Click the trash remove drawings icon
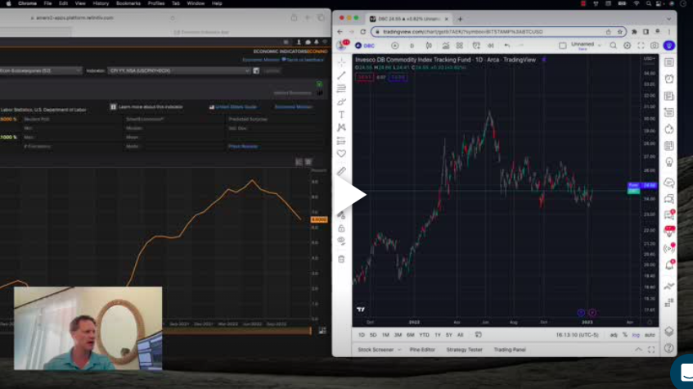Viewport: 693px width, 389px height. point(341,259)
